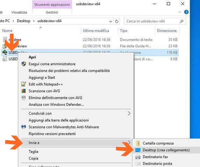Screen dimensions: 200x167
Task: Switch to the Visualizza ribbon tab
Action: click(x=19, y=12)
